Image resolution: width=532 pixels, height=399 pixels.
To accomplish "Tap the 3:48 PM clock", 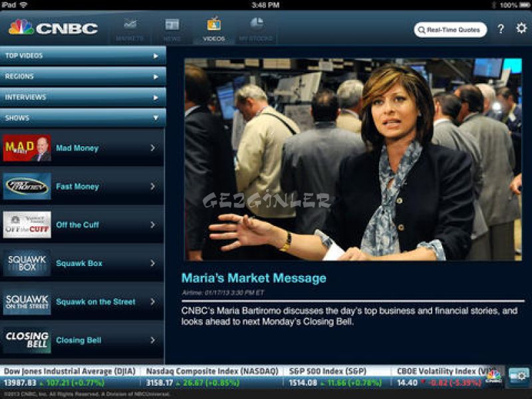I will pos(265,5).
